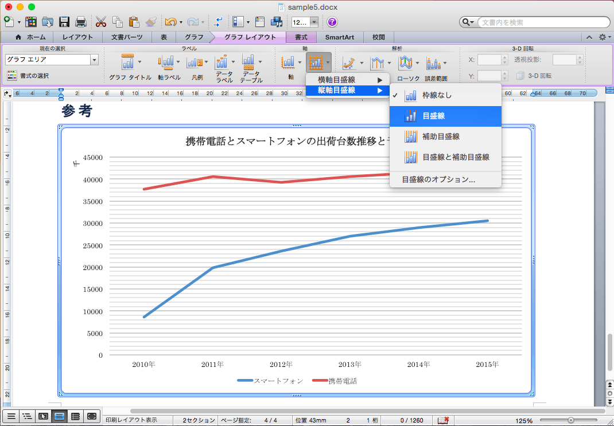Click the ローソク up/down bars icon
Viewport: 614px width, 426px height.
pyautogui.click(x=406, y=62)
